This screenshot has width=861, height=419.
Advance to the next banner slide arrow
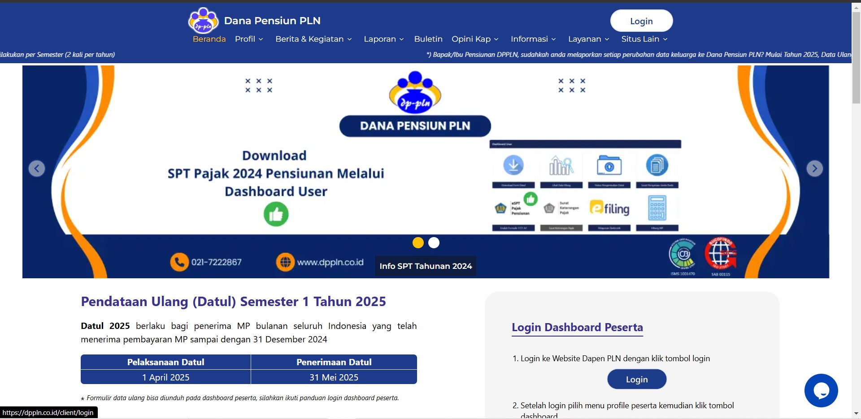point(814,168)
